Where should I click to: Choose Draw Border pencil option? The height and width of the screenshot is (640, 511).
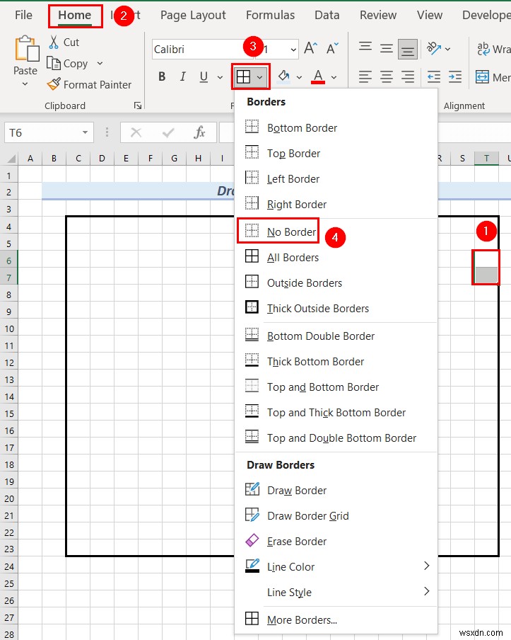[x=336, y=490]
